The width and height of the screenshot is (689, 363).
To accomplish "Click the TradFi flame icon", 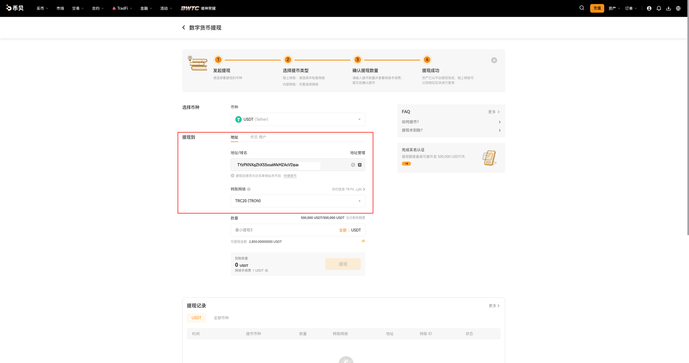I will click(114, 8).
